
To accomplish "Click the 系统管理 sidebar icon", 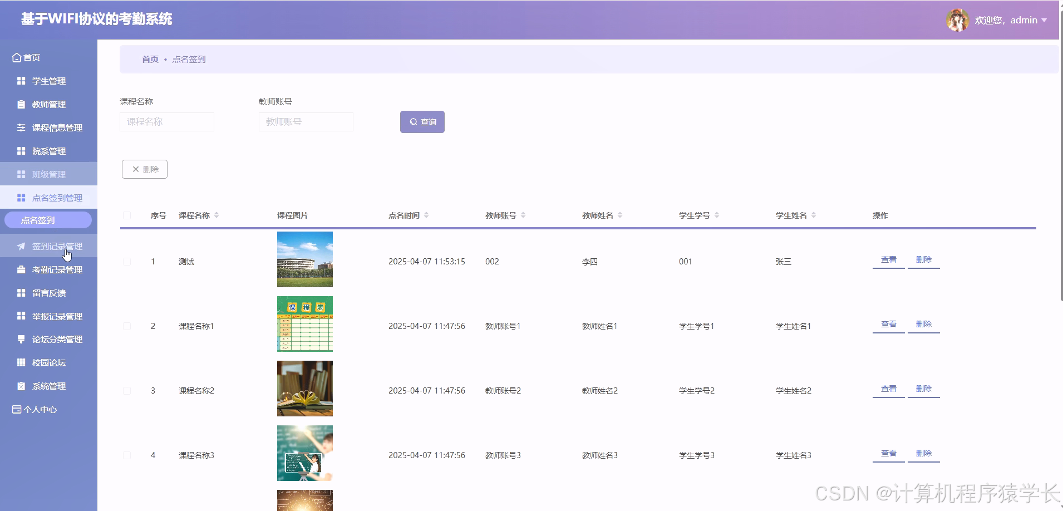I will tap(21, 386).
